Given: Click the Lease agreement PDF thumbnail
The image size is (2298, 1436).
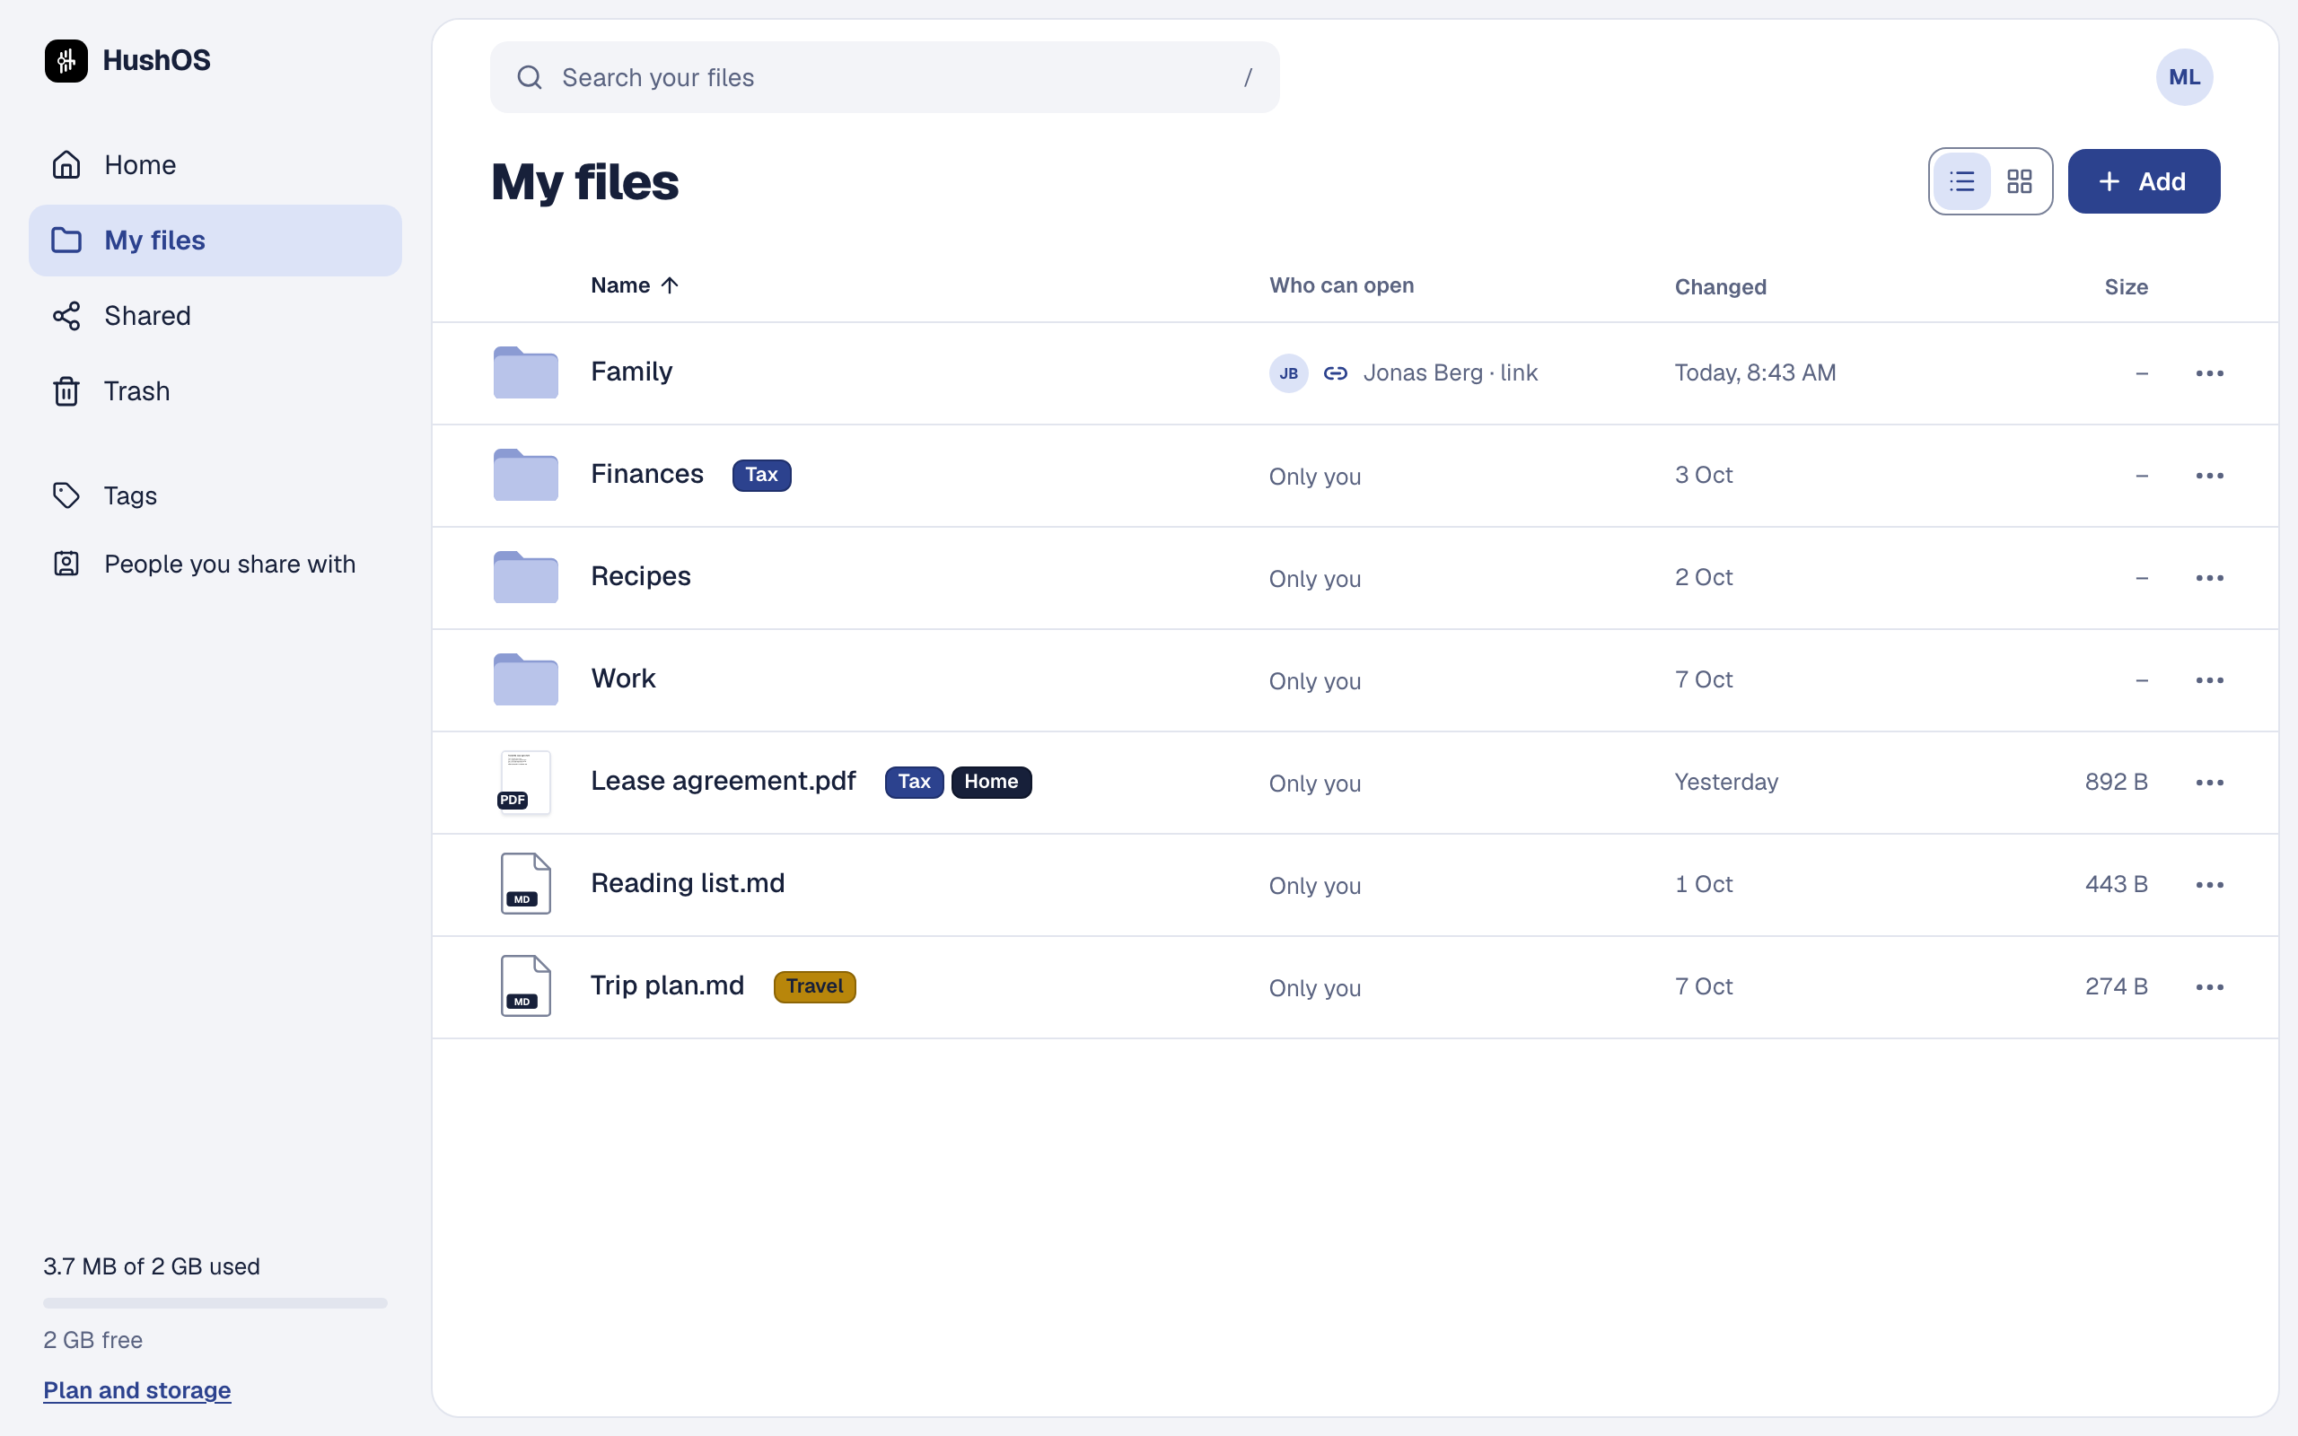Looking at the screenshot, I should 525,783.
